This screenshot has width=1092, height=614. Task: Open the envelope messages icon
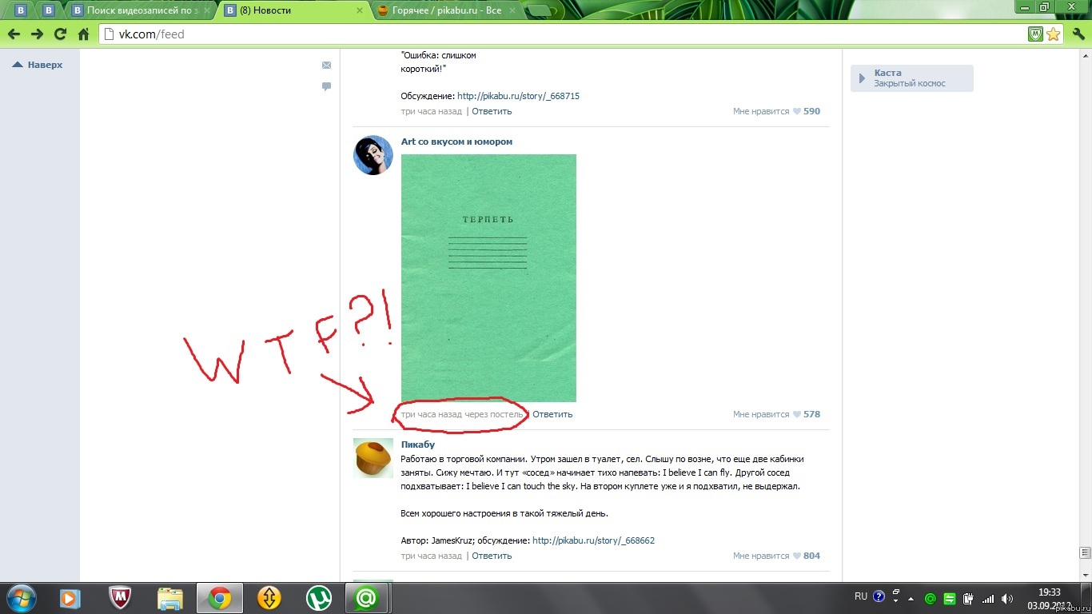(x=326, y=66)
